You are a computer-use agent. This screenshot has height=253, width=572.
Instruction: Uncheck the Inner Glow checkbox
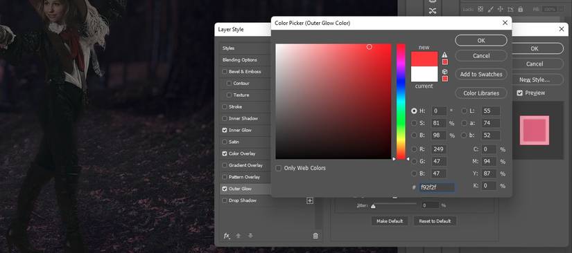coord(225,130)
